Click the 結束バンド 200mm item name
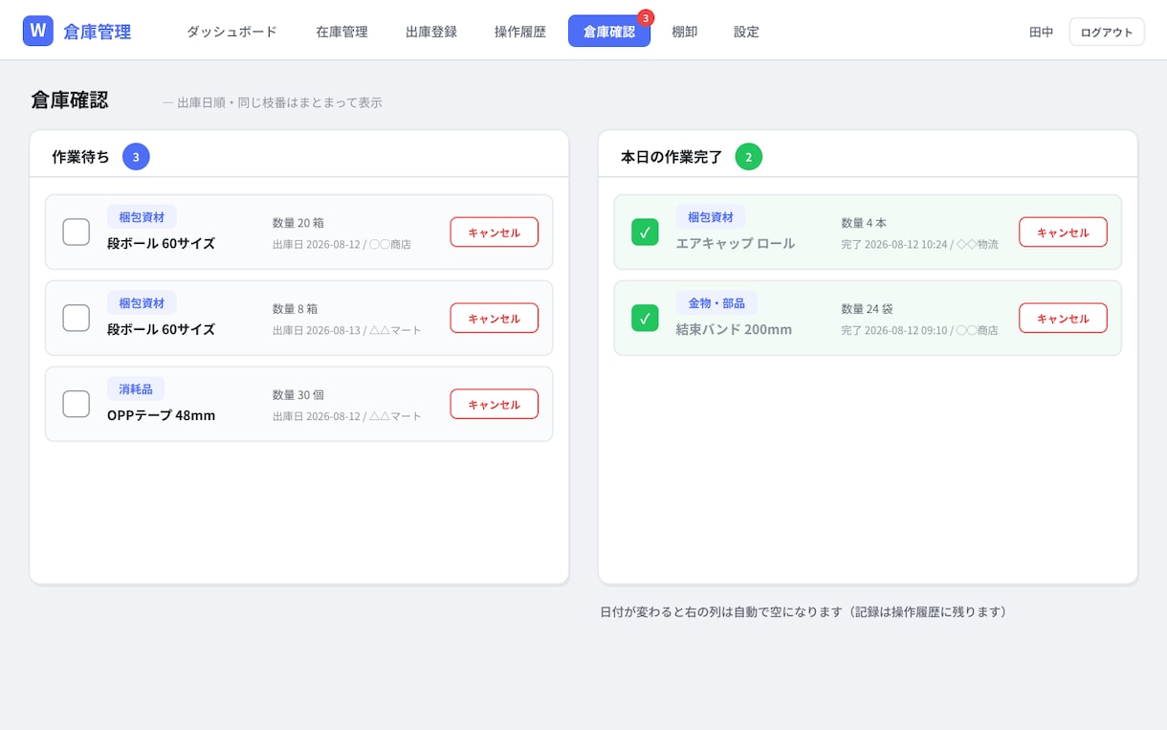This screenshot has width=1167, height=730. [734, 329]
